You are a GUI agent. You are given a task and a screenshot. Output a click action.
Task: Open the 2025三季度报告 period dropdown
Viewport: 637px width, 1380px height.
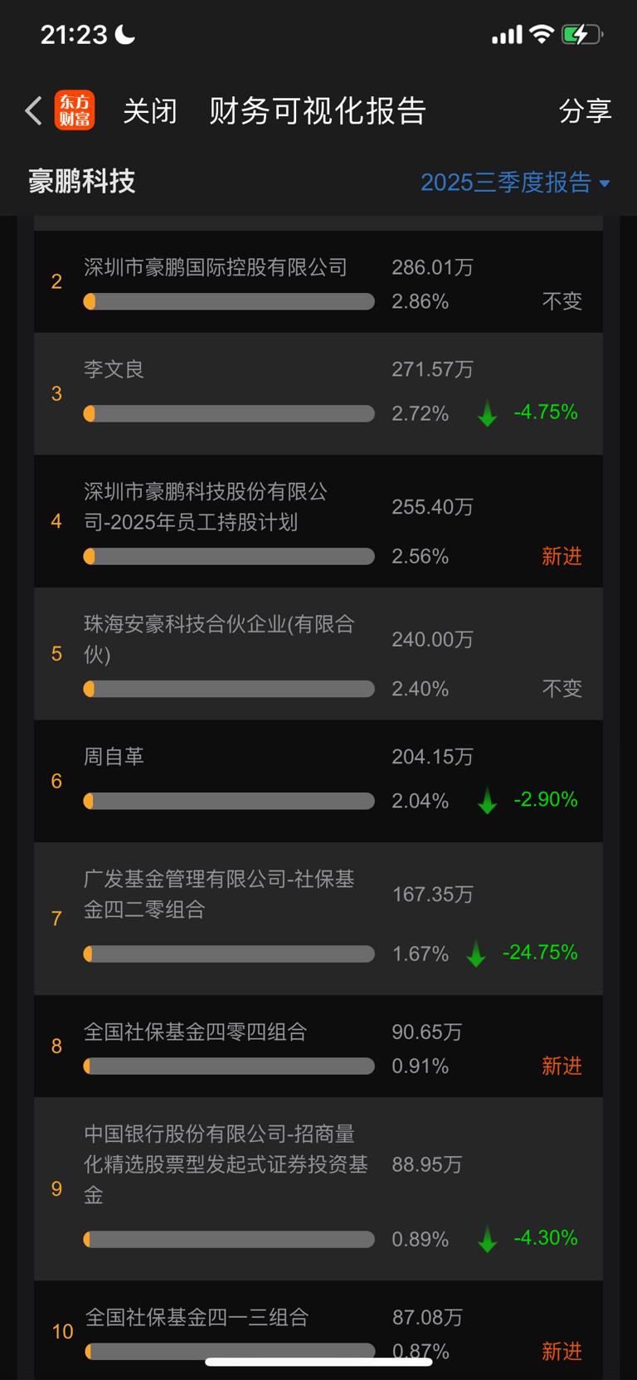point(506,183)
